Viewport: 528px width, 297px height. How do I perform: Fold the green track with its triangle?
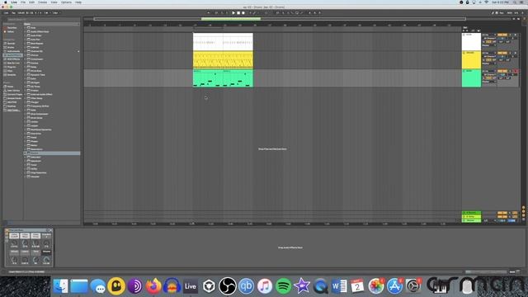point(464,71)
